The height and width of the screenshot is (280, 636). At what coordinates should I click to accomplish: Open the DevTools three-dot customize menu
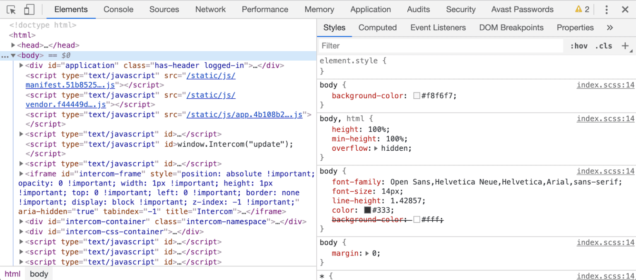[607, 9]
